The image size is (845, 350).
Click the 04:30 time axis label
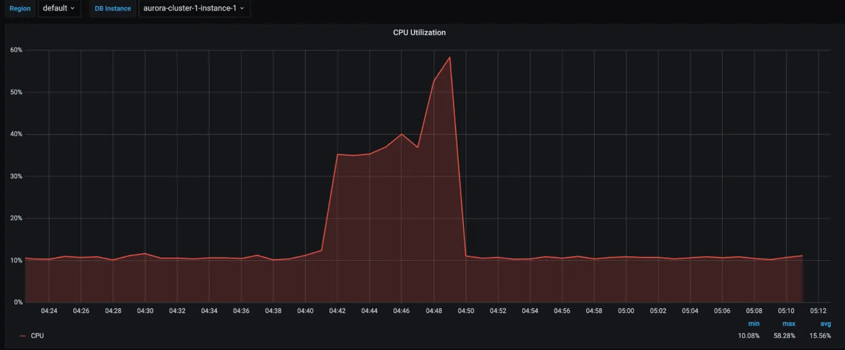[x=145, y=311]
